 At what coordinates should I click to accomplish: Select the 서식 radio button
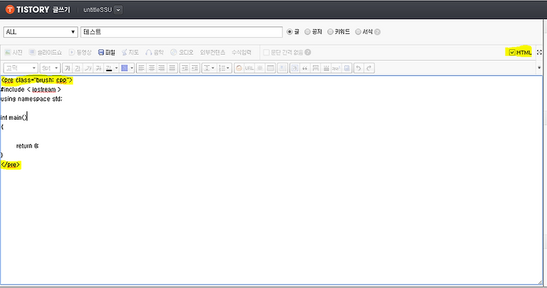tap(358, 32)
